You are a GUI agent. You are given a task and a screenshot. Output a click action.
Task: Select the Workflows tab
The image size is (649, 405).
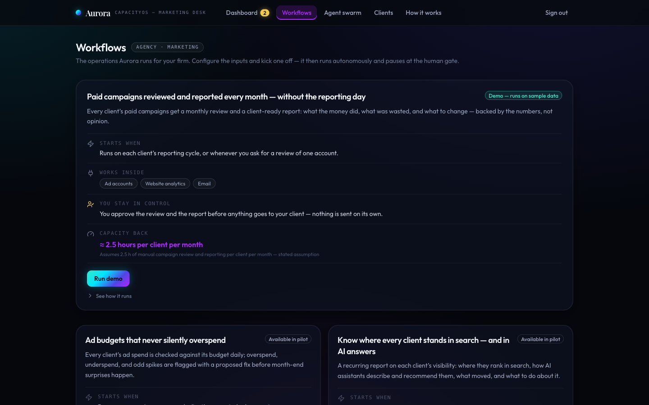(297, 13)
